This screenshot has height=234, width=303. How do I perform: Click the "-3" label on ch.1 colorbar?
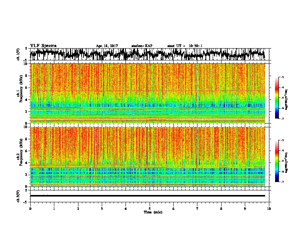pyautogui.click(x=282, y=77)
